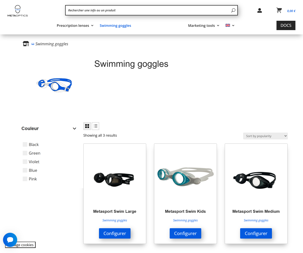303x253 pixels.
Task: Check the Pink color filter
Action: point(25,179)
